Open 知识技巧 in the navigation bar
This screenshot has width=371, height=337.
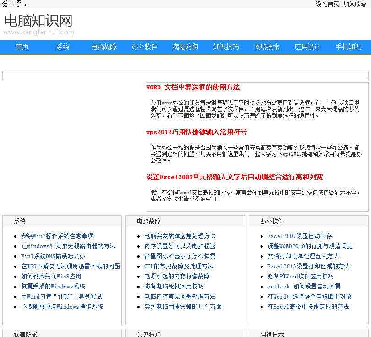click(226, 47)
